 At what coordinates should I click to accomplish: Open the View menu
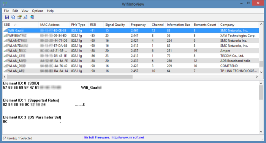tap(25, 11)
